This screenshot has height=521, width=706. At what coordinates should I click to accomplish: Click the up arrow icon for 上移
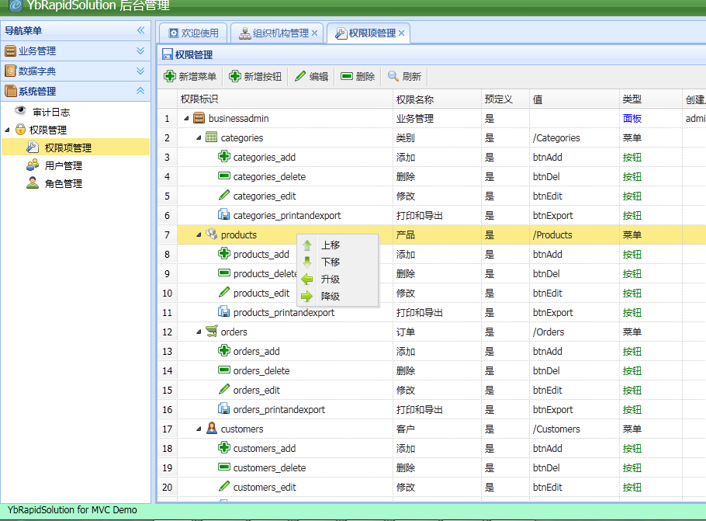(x=307, y=245)
